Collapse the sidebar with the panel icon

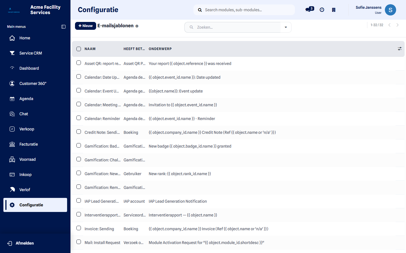63,27
